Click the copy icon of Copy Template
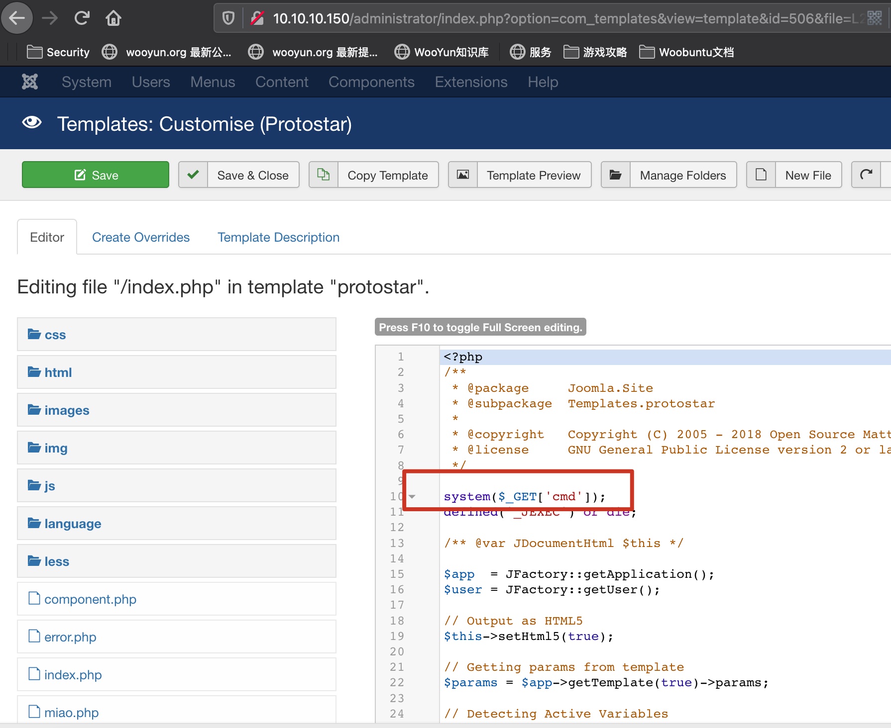 (x=324, y=175)
